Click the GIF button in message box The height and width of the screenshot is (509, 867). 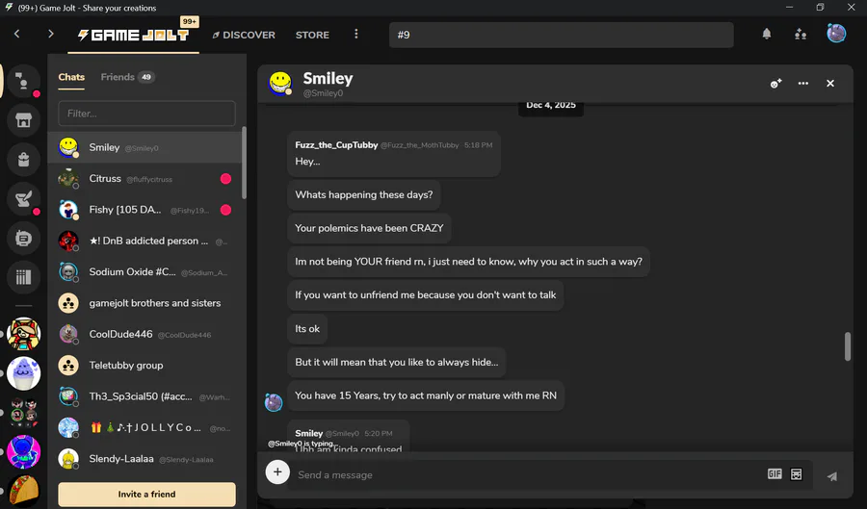click(775, 474)
